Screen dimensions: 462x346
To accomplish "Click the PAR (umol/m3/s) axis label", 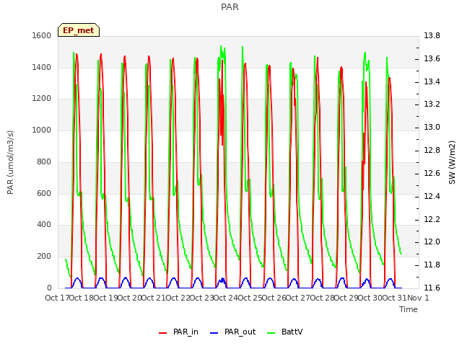I will pyautogui.click(x=10, y=162).
